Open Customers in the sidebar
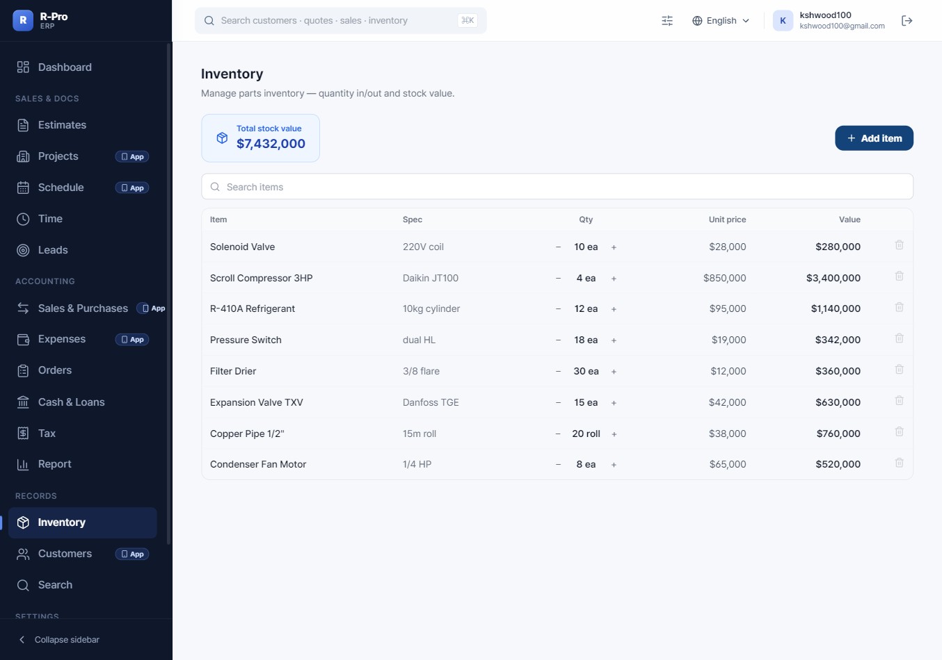This screenshot has width=942, height=660. (83, 554)
